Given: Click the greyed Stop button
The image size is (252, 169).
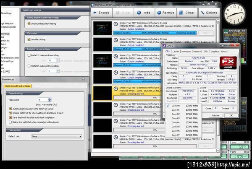Looking at the screenshot, I should click(x=123, y=13).
